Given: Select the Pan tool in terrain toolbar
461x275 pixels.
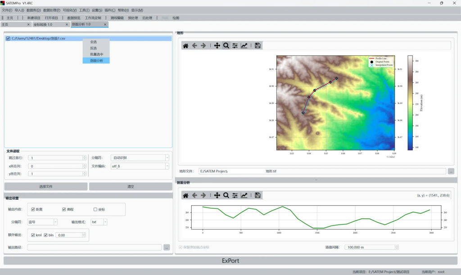Looking at the screenshot, I should (217, 45).
